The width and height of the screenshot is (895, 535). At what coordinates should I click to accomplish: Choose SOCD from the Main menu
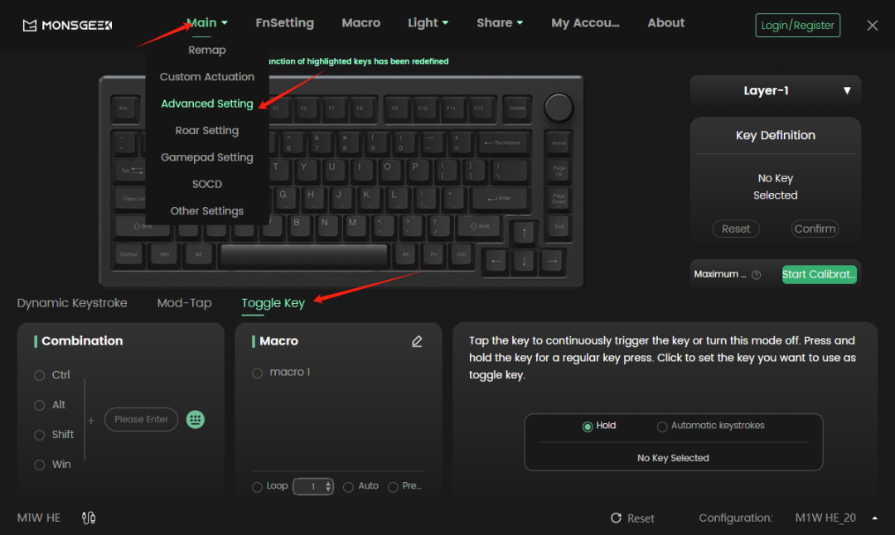point(207,184)
